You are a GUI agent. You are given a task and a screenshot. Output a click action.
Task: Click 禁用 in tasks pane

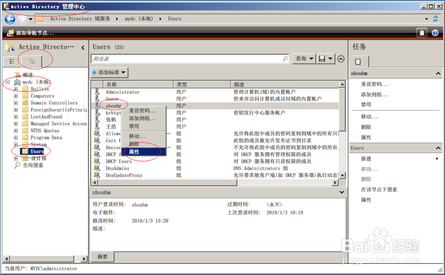(x=366, y=105)
